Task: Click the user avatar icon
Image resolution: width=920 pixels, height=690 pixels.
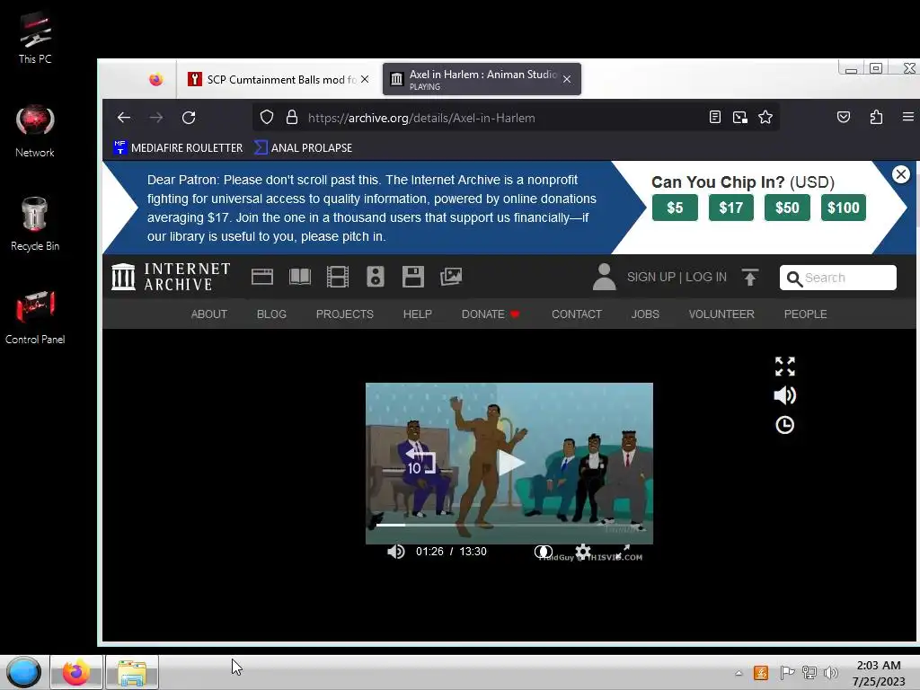Action: click(x=605, y=277)
